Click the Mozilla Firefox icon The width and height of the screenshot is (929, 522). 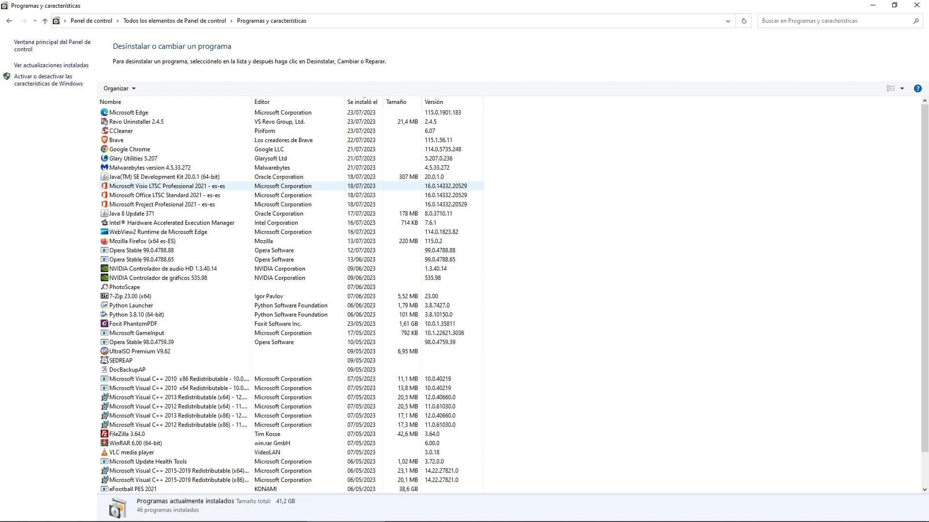104,241
